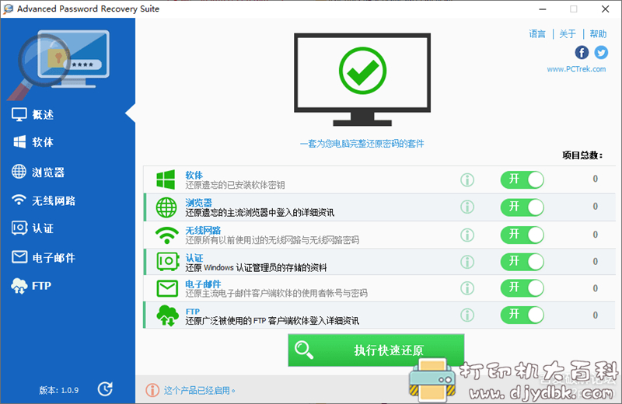Click the green Windows icon in 软体 row

[x=166, y=179]
